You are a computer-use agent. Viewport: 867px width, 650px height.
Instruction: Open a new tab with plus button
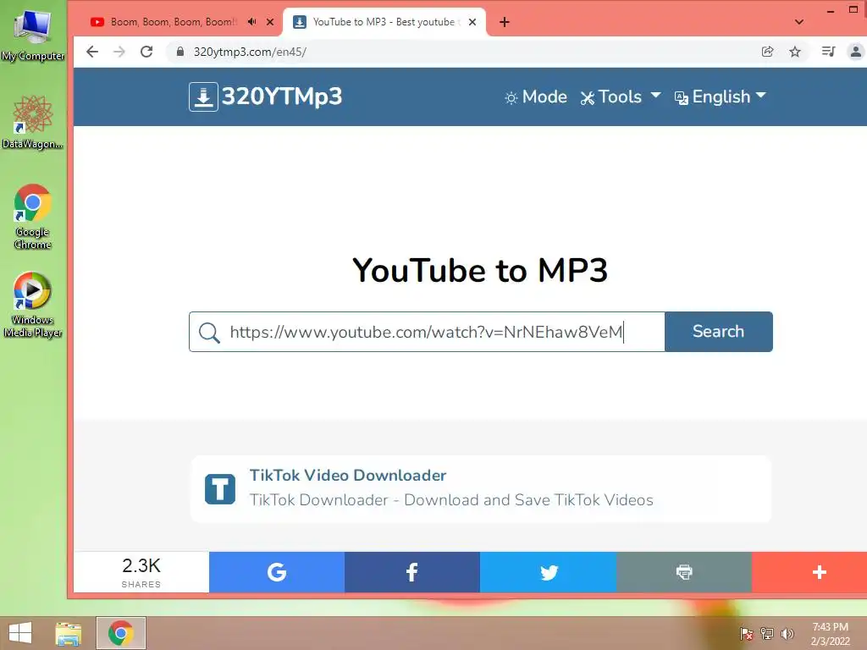pos(505,22)
